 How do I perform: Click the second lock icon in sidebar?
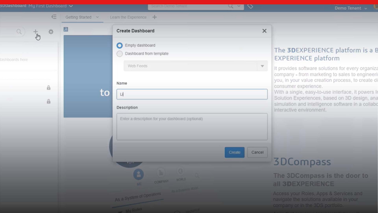tap(49, 101)
